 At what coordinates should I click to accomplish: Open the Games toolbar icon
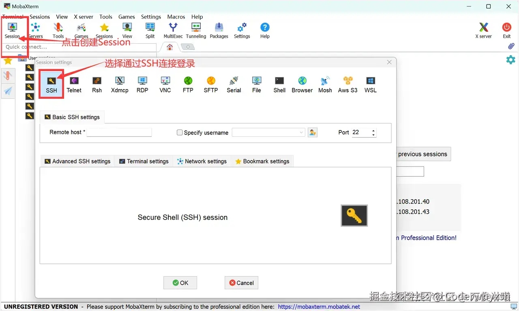[x=81, y=30]
